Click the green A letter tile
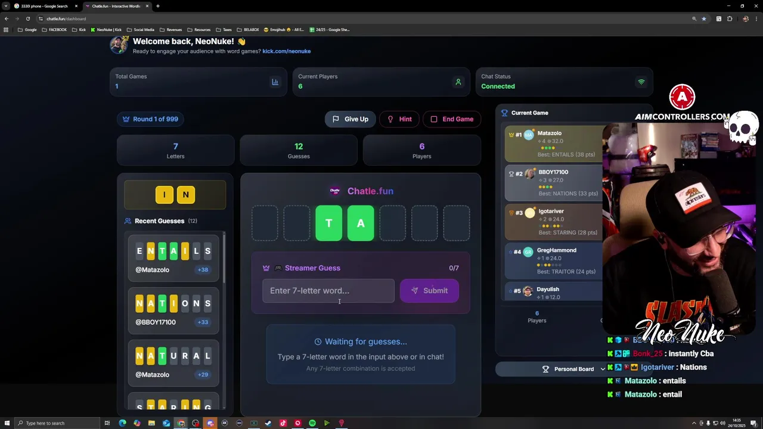The height and width of the screenshot is (429, 763). click(361, 223)
